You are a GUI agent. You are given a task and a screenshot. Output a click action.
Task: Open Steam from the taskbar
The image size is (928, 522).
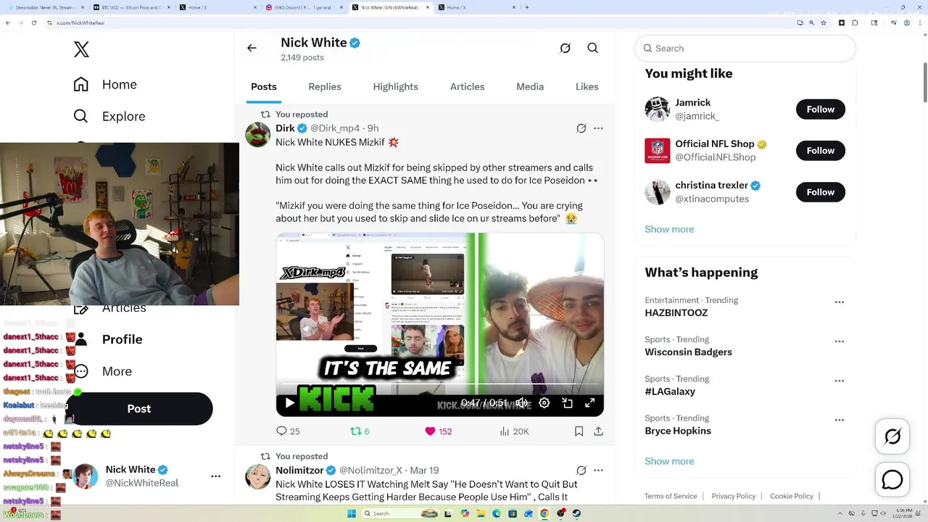[x=576, y=513]
